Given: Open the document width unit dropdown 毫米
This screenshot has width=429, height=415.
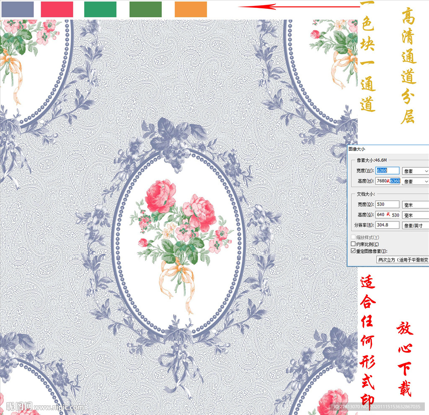Looking at the screenshot, I should coord(415,205).
